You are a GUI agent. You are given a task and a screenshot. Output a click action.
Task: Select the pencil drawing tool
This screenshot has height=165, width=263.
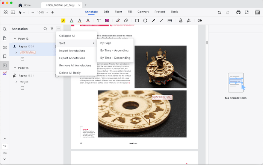[118, 20]
